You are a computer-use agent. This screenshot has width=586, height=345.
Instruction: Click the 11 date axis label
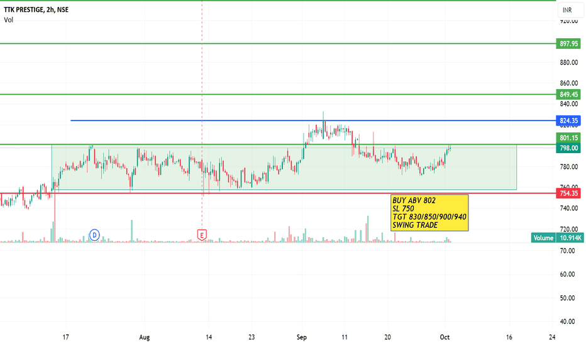click(345, 337)
